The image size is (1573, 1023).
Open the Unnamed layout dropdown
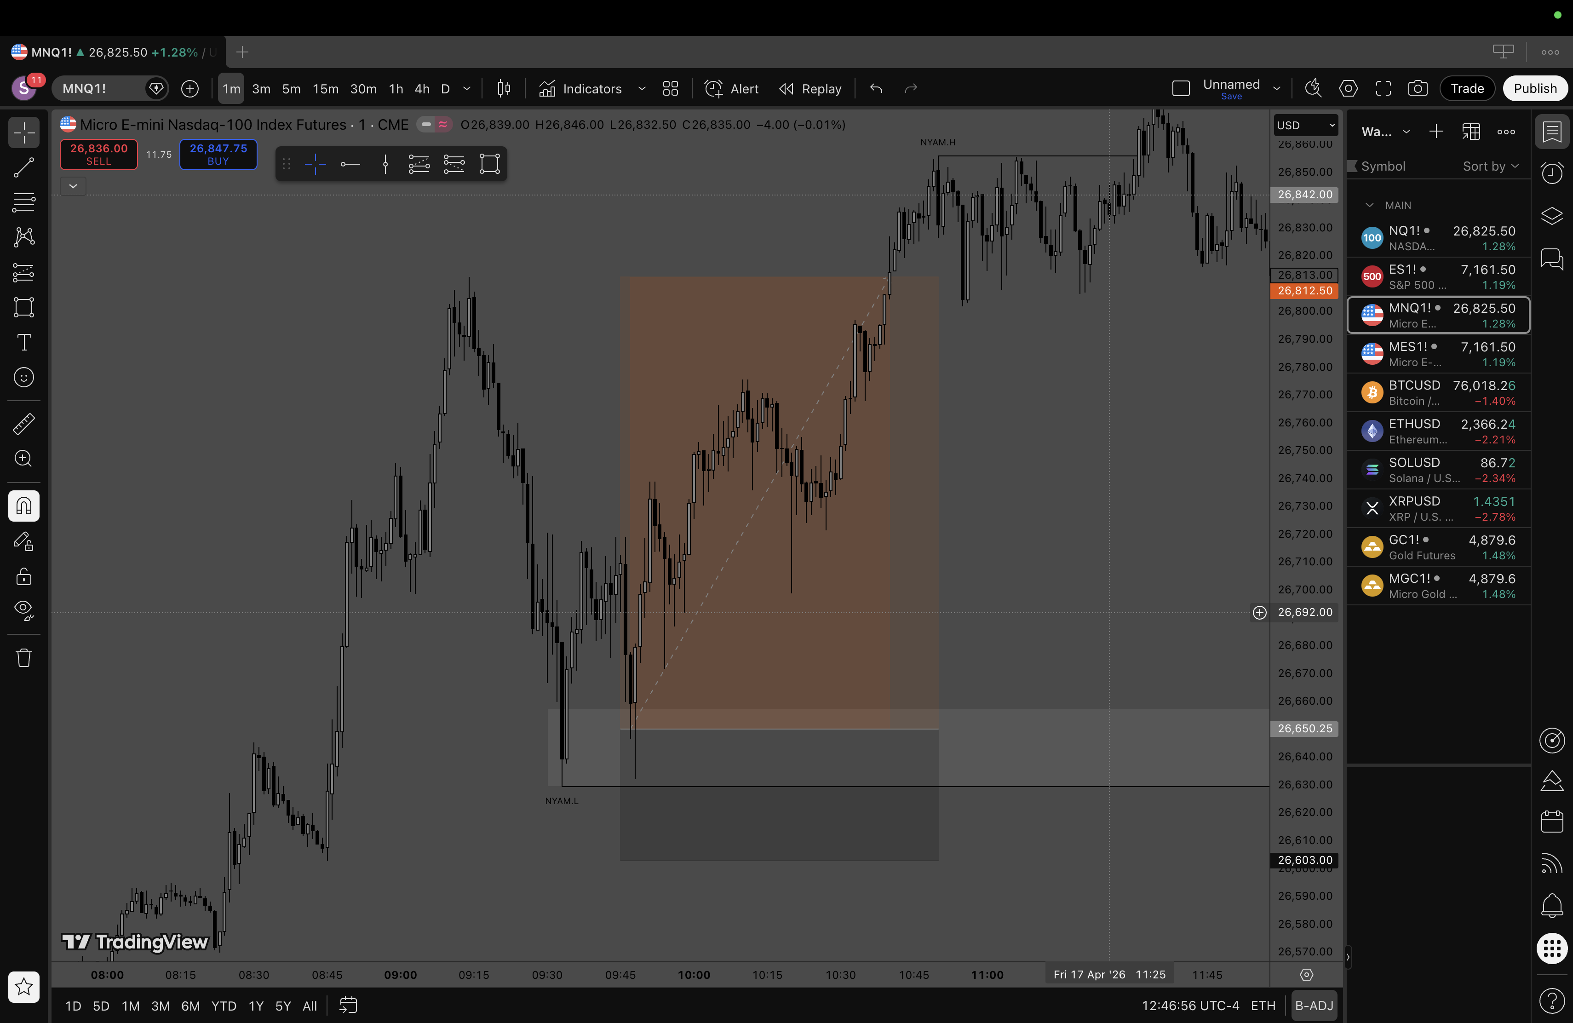[1277, 89]
